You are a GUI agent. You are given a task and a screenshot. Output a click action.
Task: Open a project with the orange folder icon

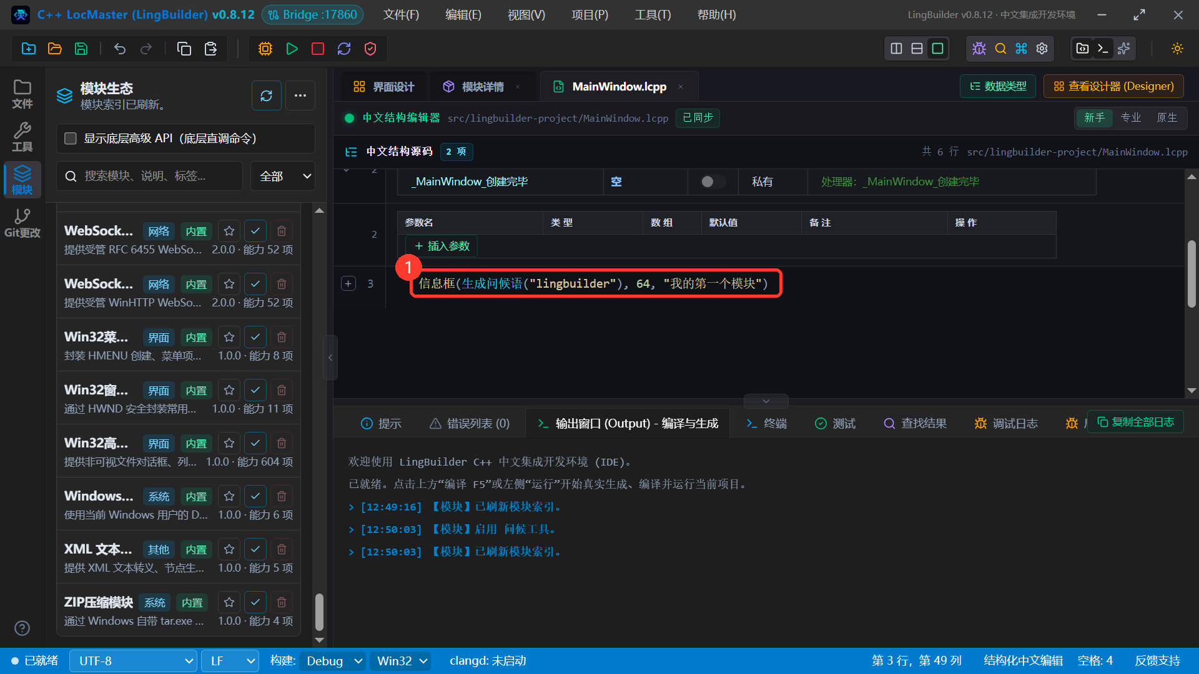55,49
